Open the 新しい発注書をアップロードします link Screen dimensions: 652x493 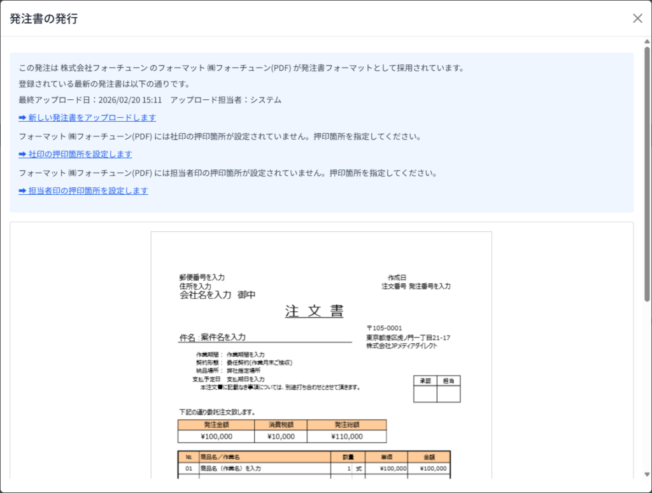[92, 118]
